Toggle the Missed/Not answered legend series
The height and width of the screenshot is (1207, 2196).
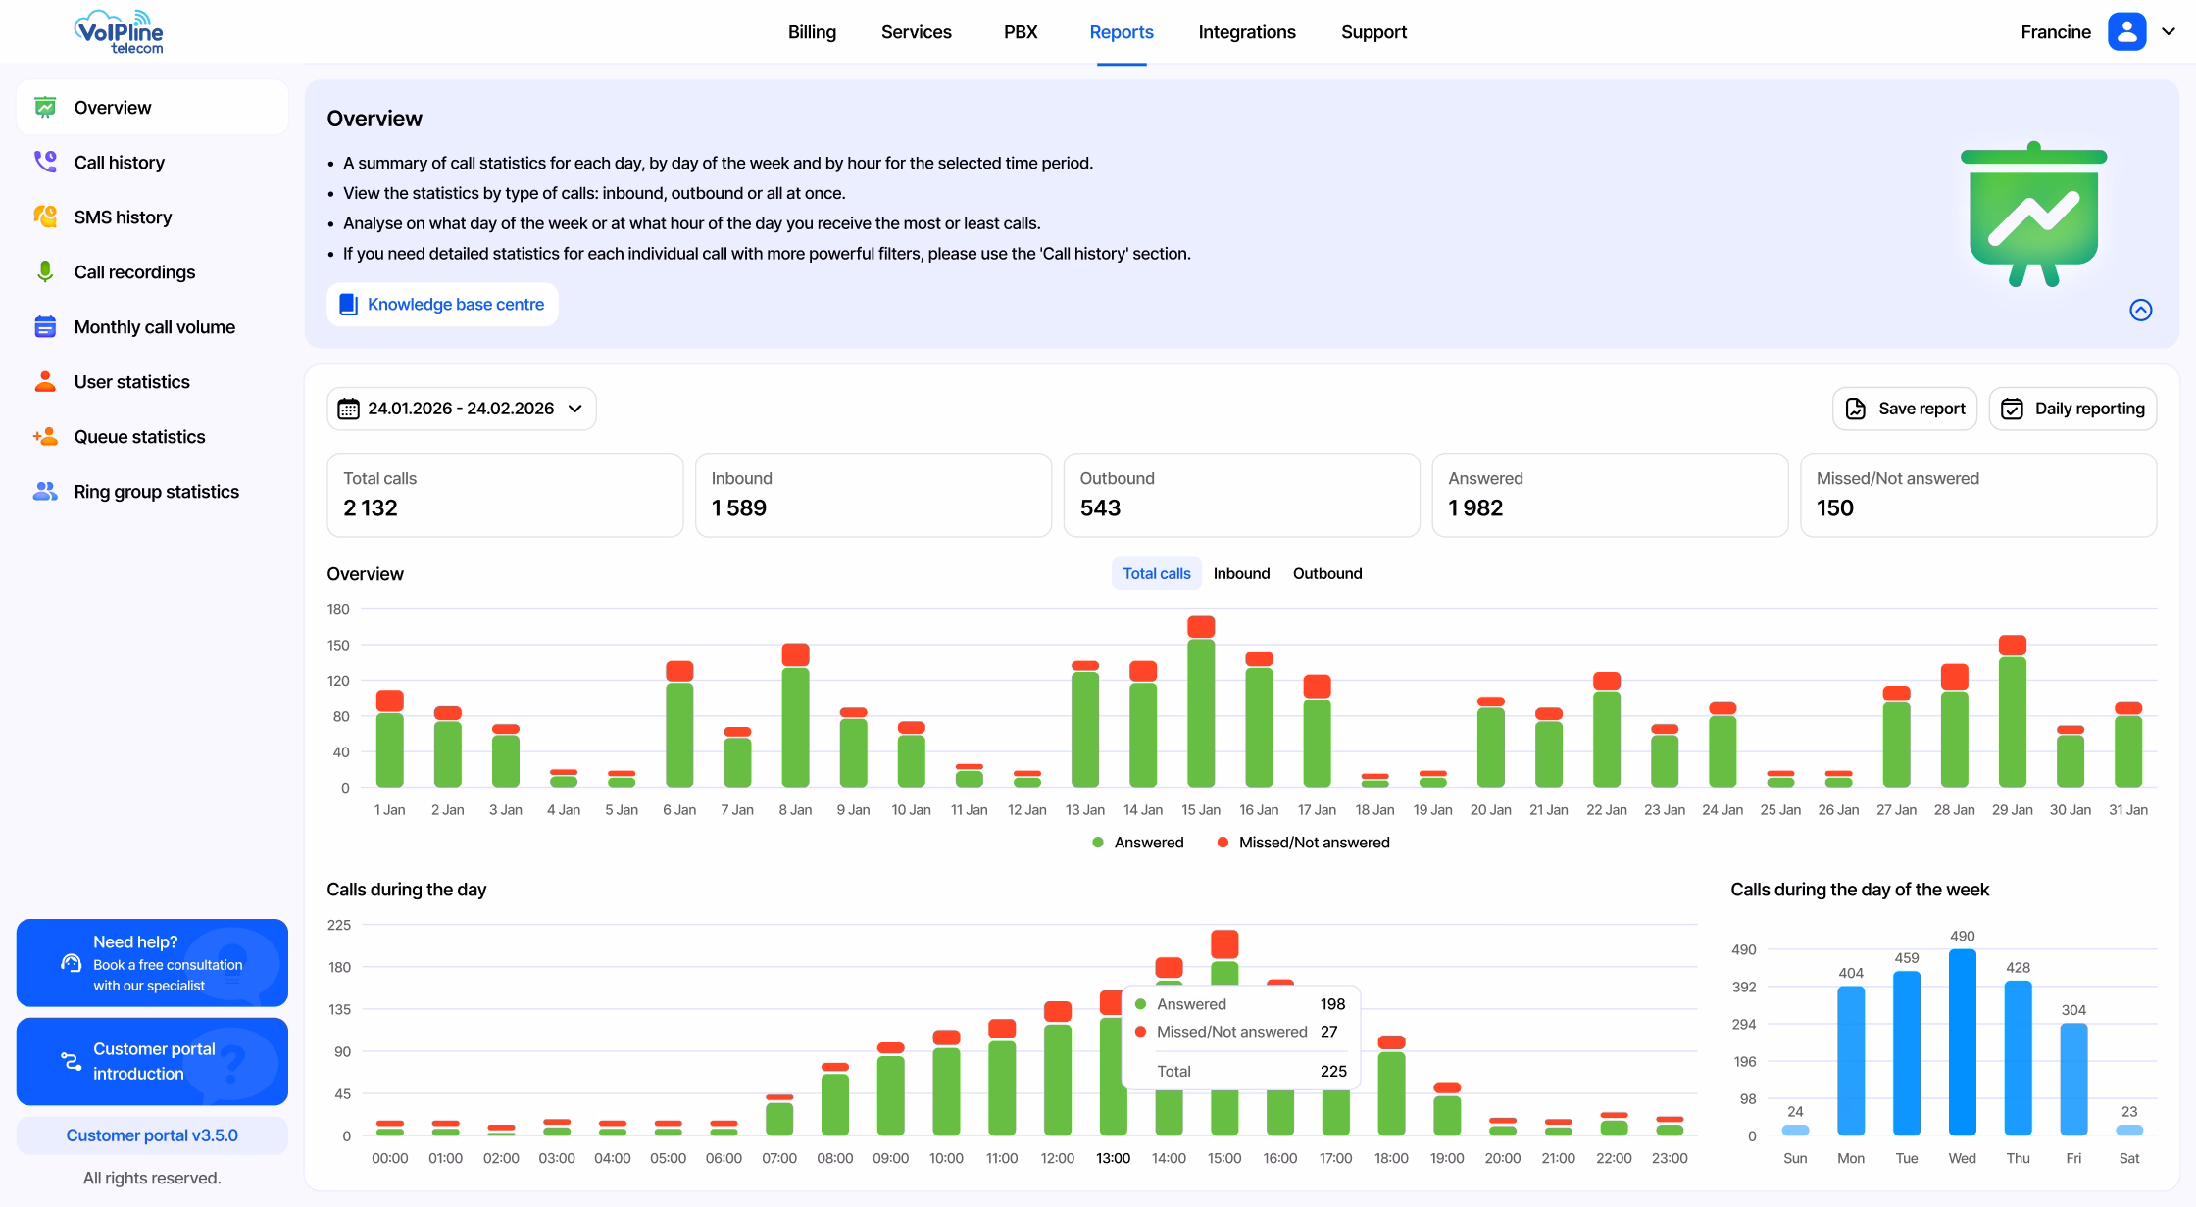(x=1303, y=843)
